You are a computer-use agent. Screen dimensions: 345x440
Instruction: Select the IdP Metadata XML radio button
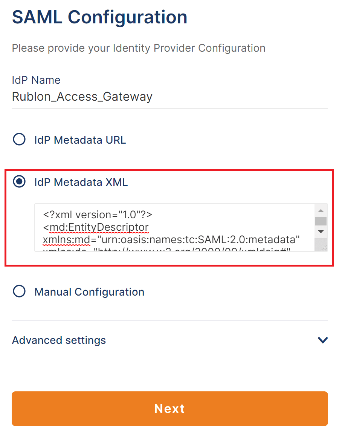tap(19, 182)
